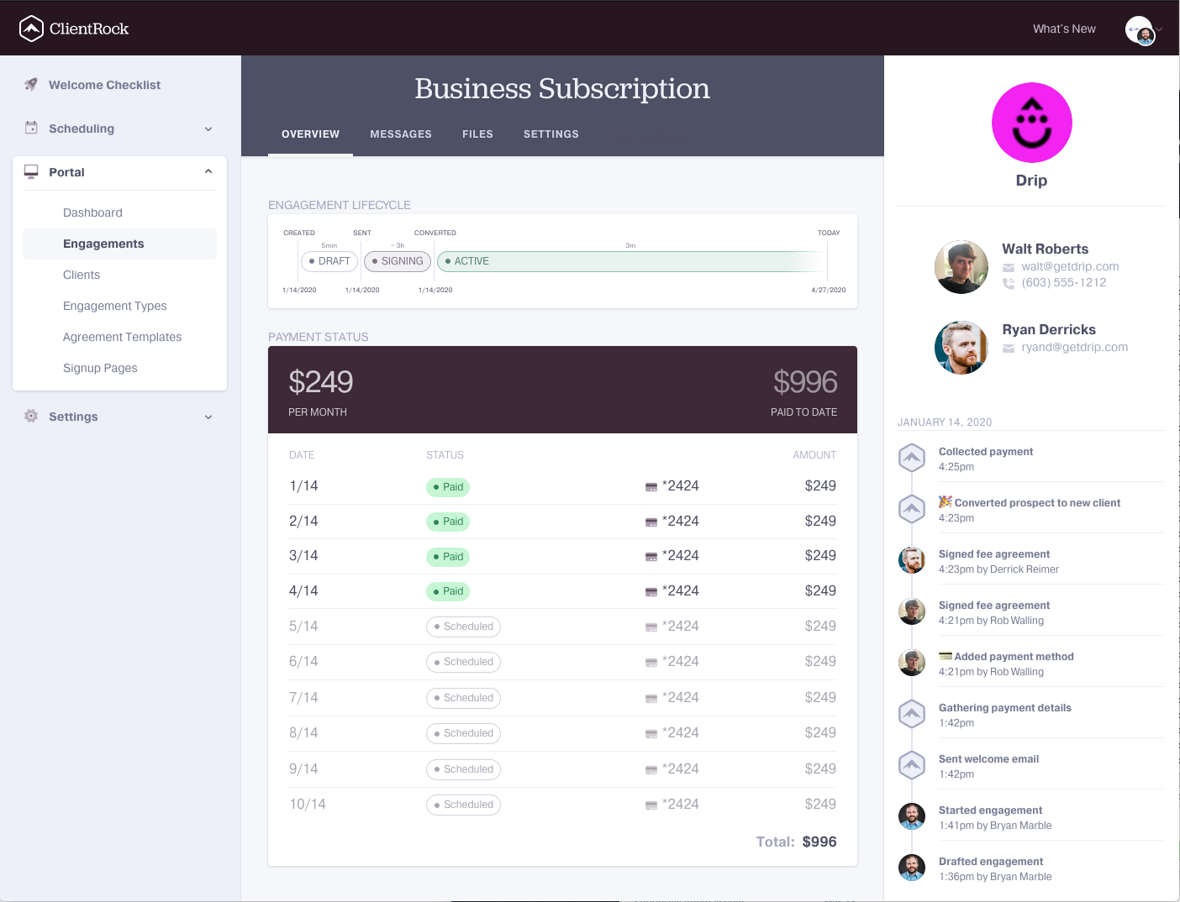Click the Scheduling calendar icon

tap(31, 128)
